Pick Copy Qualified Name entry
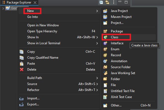 coord(59,58)
